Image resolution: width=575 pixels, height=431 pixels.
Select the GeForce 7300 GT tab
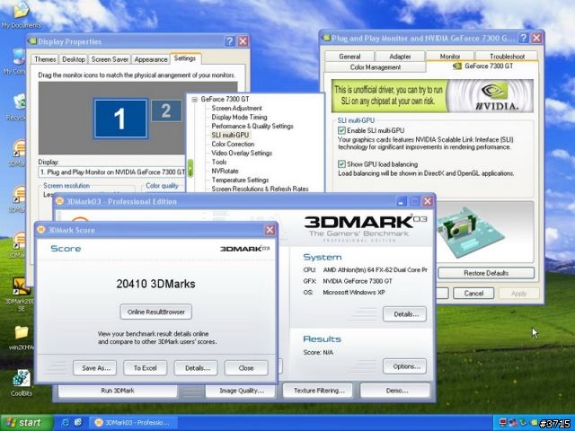coord(482,66)
